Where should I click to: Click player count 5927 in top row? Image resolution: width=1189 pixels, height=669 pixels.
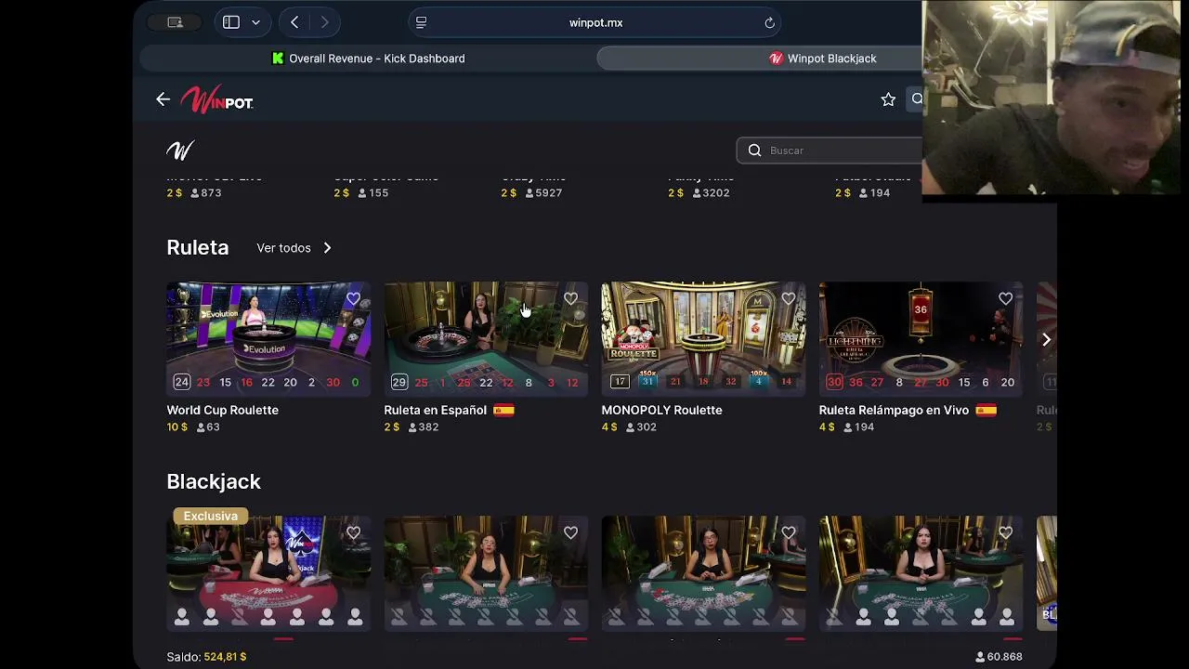pyautogui.click(x=549, y=193)
